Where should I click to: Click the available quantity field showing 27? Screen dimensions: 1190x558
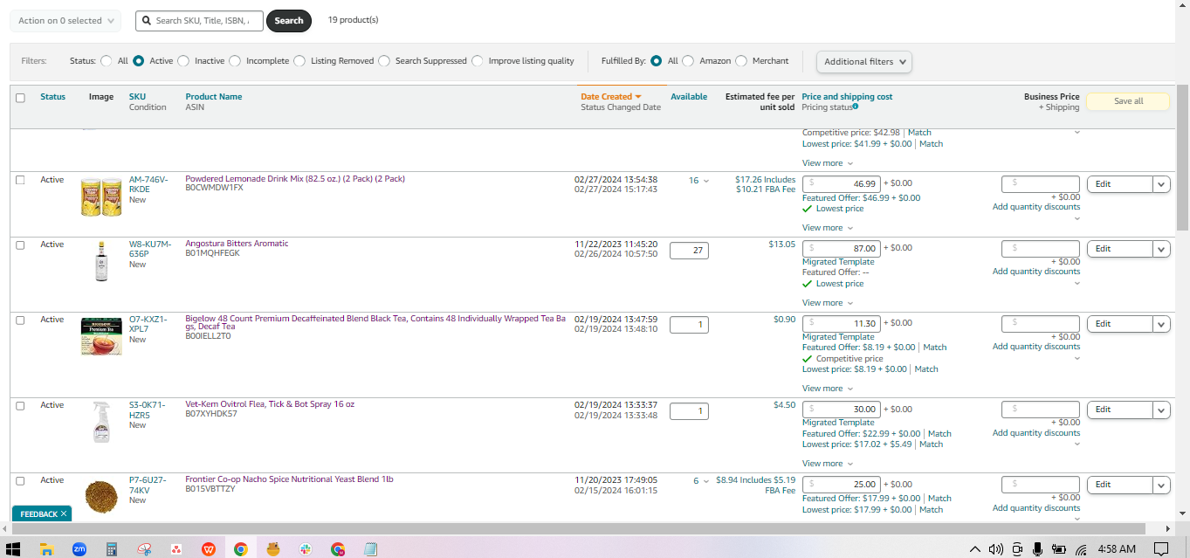(x=689, y=251)
